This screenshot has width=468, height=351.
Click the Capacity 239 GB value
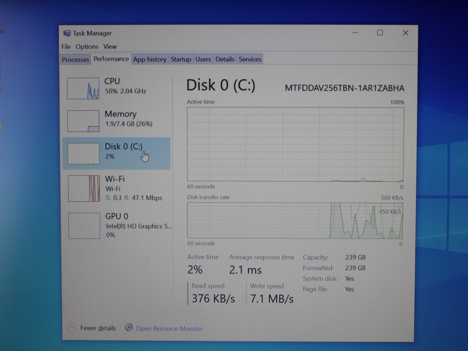point(355,257)
